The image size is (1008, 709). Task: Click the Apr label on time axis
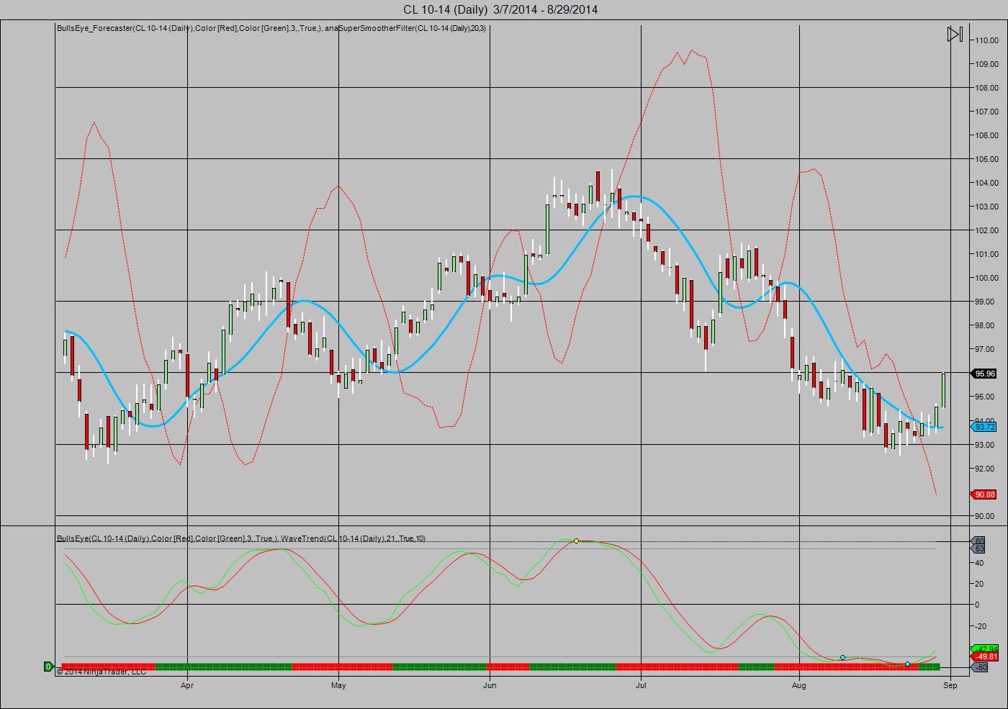[187, 685]
